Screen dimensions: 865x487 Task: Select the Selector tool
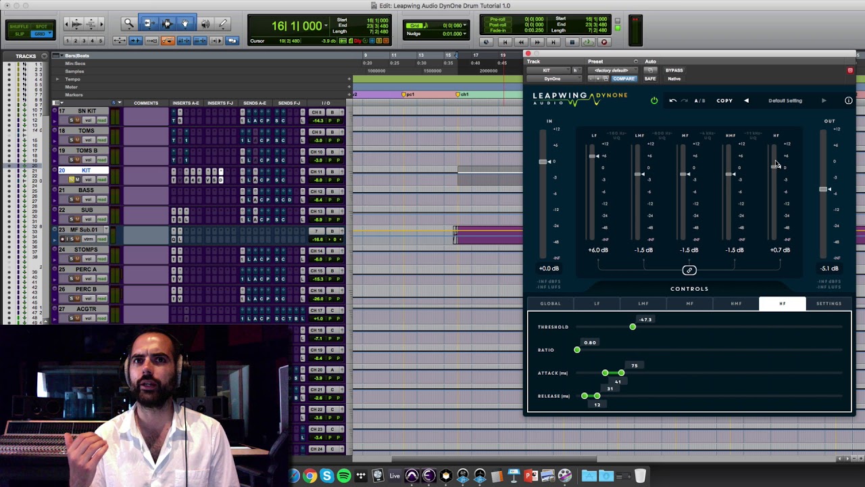167,24
